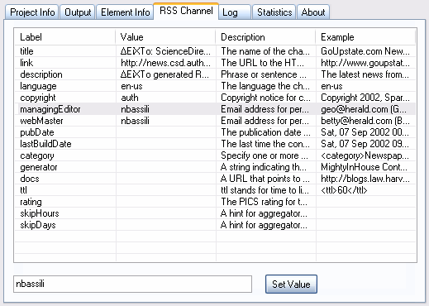
Task: Open the About tab
Action: [313, 12]
